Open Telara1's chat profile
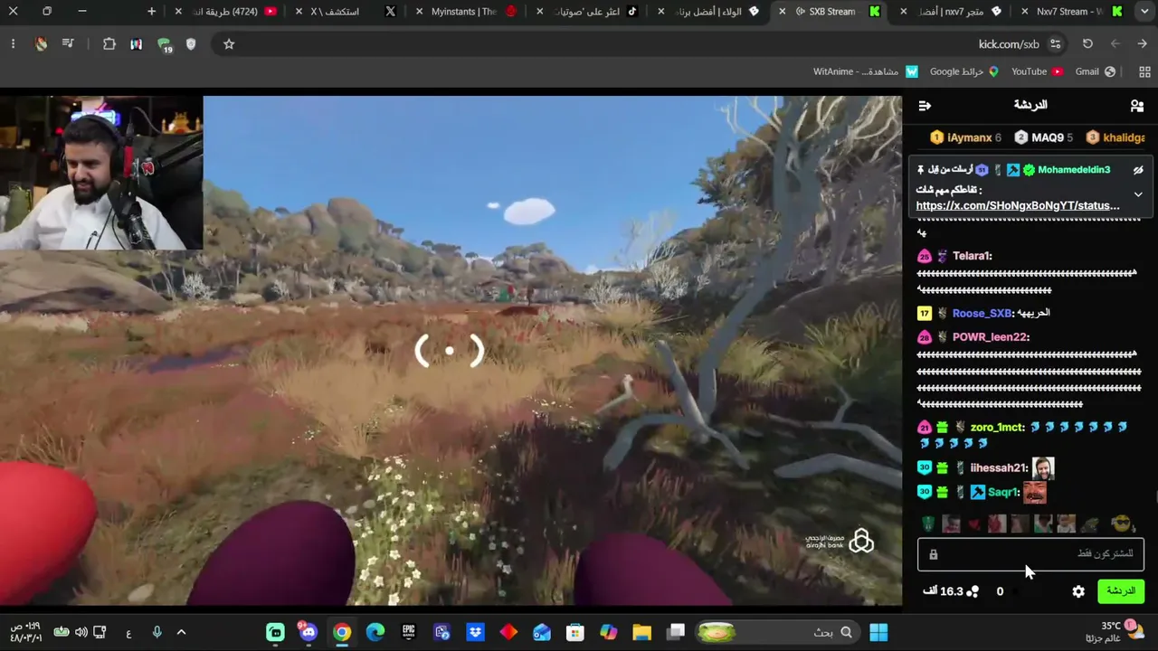This screenshot has width=1158, height=651. tap(972, 256)
